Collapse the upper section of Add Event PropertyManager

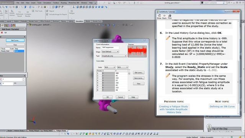coord(24,37)
